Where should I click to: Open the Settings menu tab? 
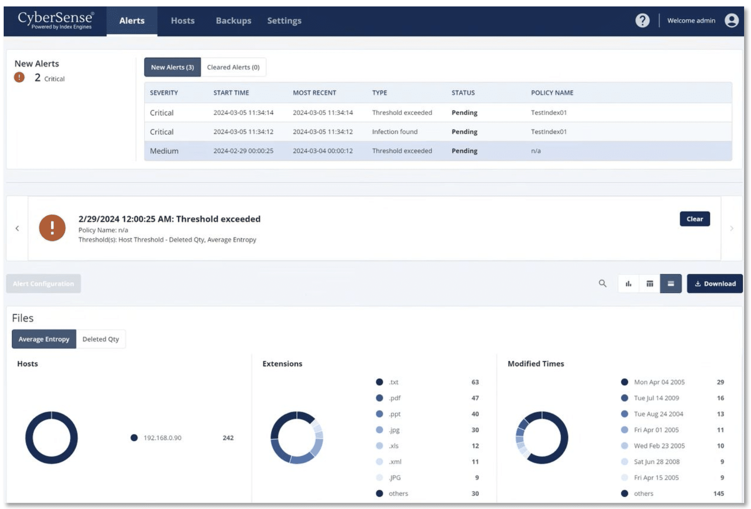tap(284, 21)
